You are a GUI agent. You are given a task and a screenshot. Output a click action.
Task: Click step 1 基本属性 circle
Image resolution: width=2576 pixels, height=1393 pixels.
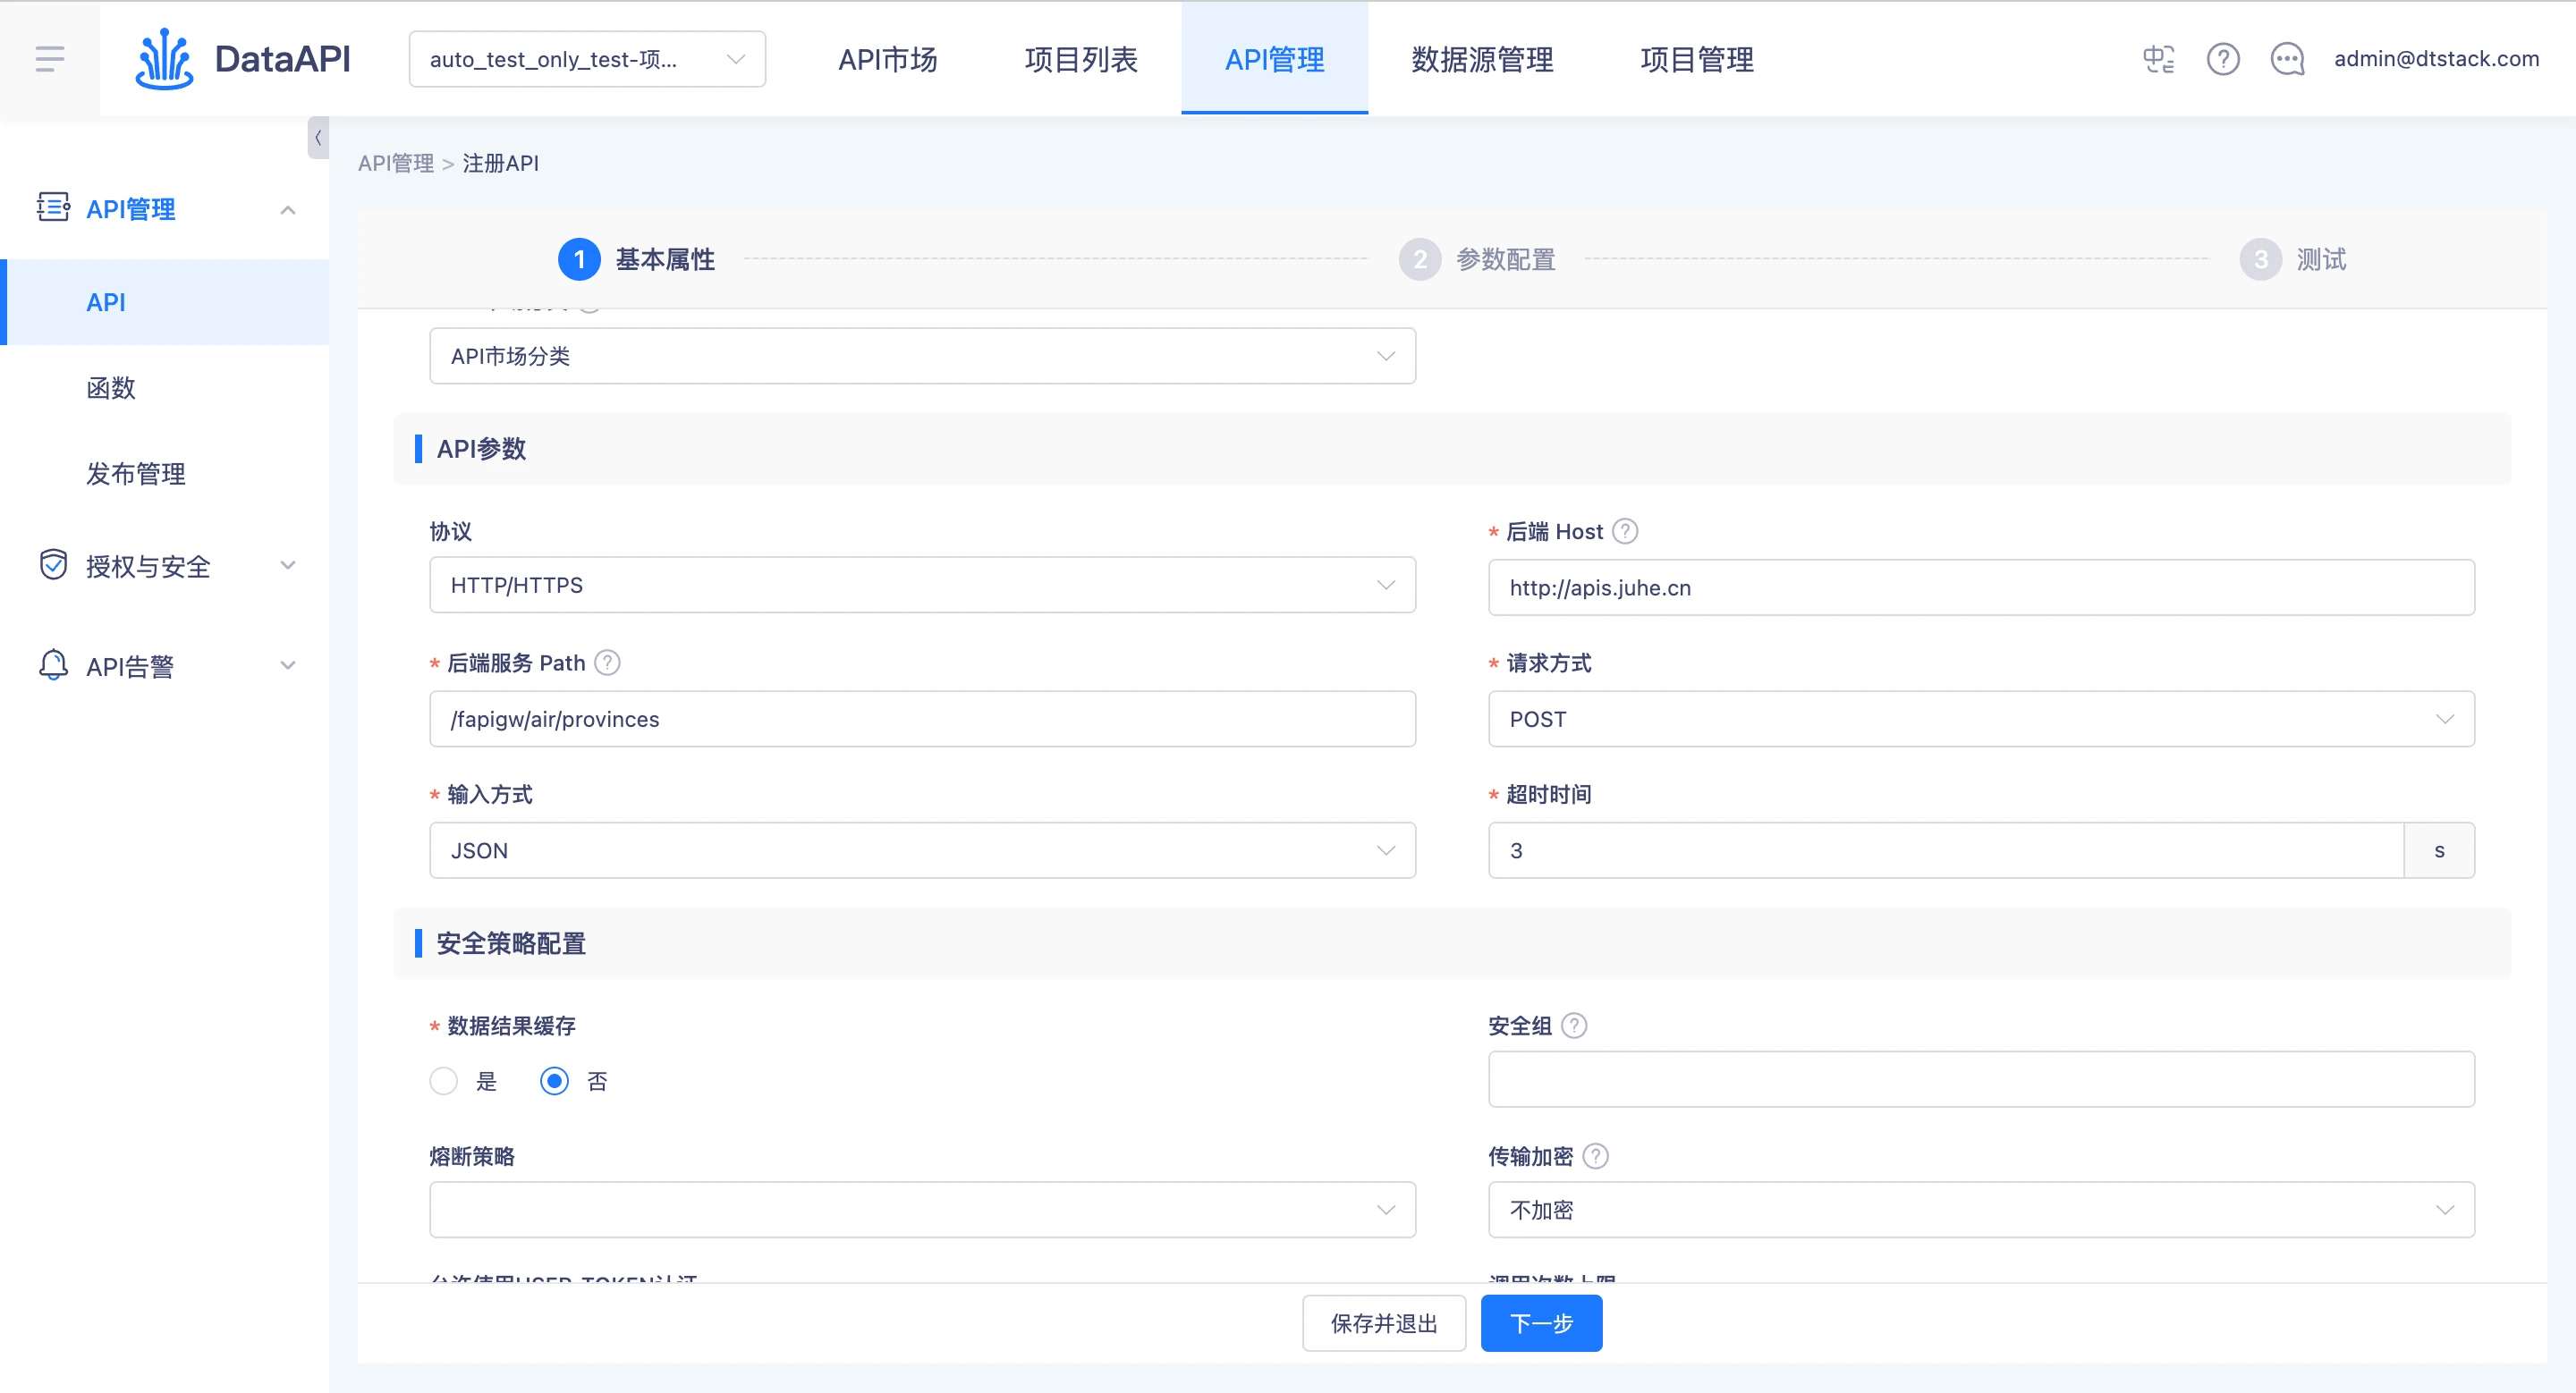point(579,258)
